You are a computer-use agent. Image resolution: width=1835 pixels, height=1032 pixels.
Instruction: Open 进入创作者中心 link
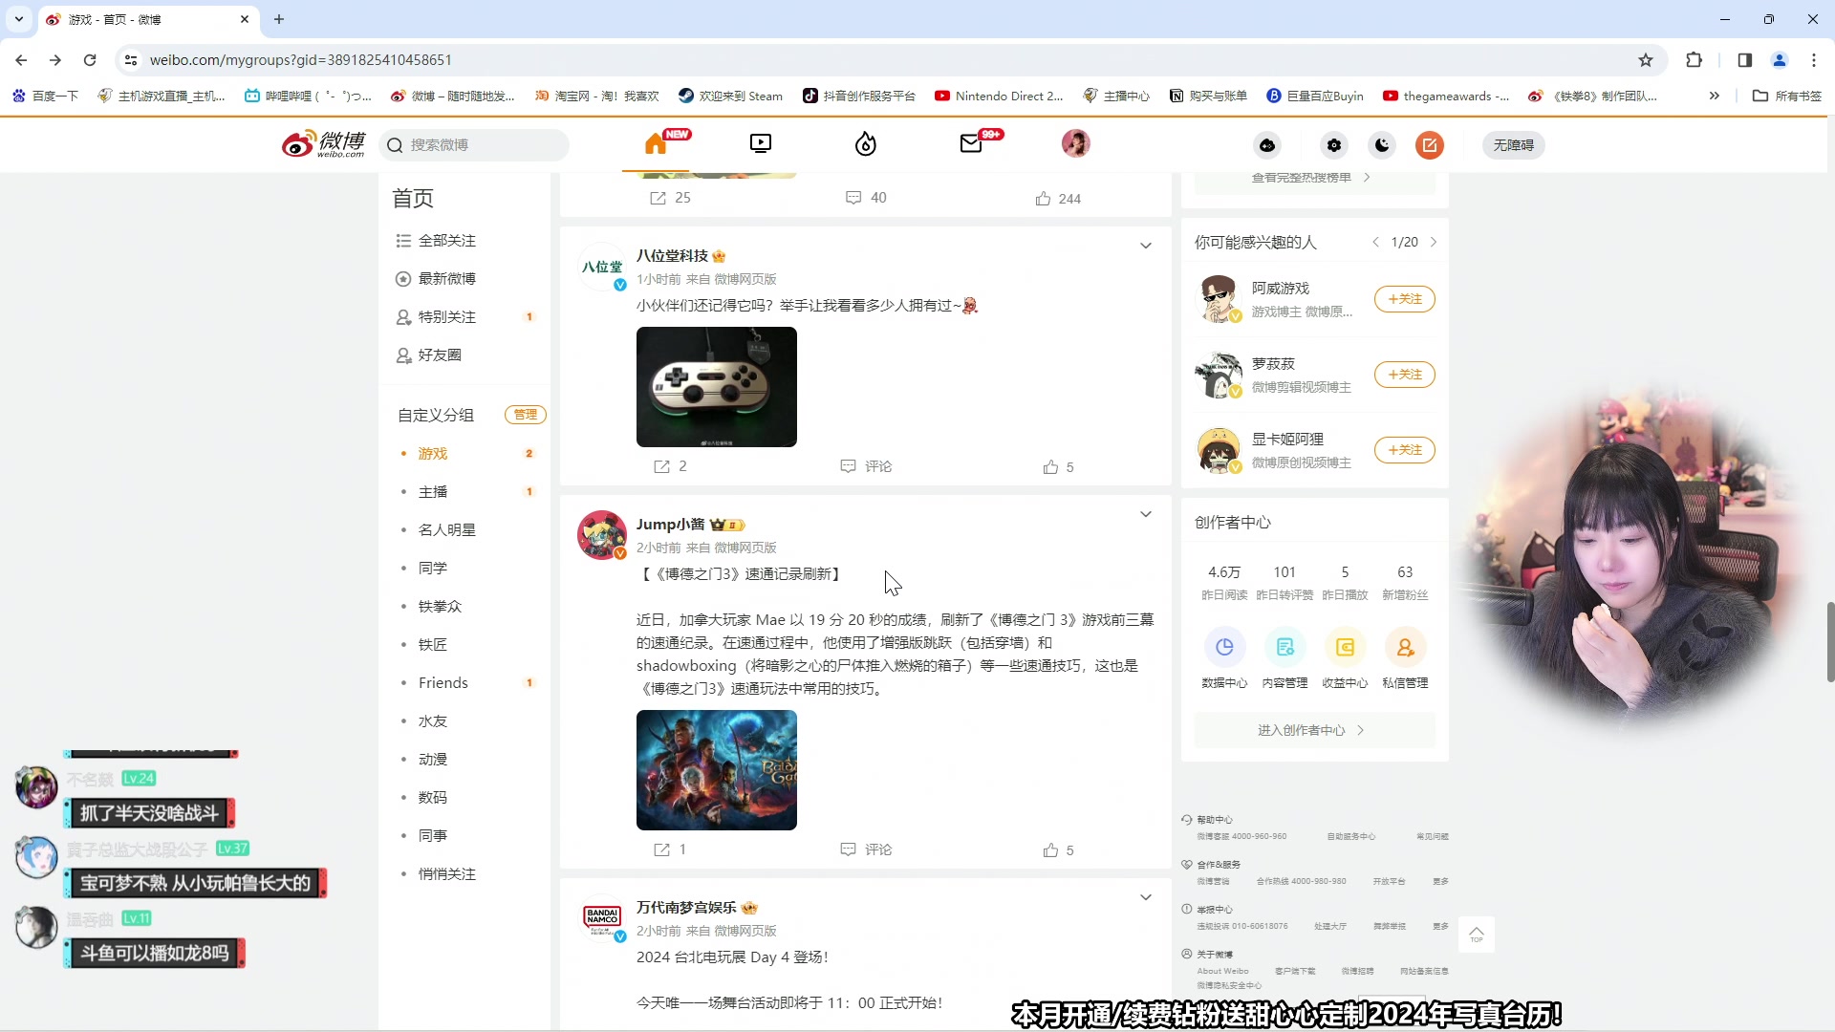click(1309, 729)
